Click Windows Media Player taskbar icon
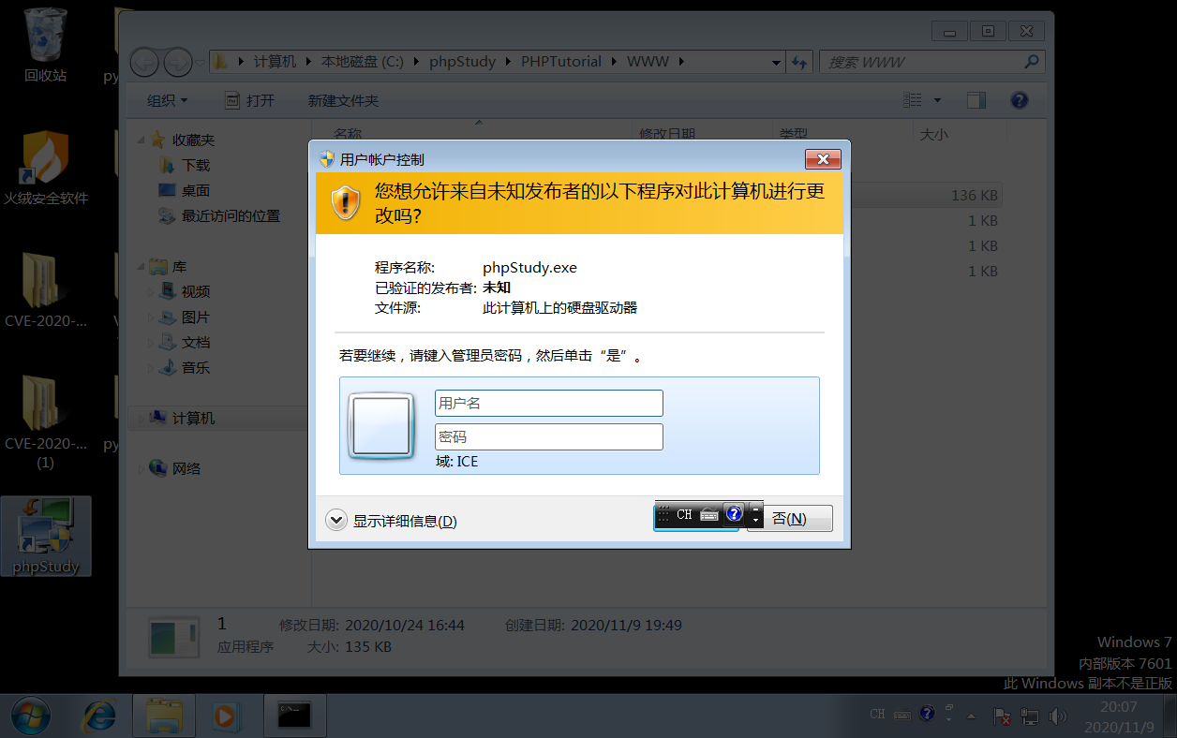 (x=225, y=716)
